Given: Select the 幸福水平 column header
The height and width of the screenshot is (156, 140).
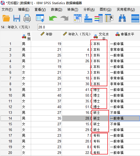Looking at the screenshot, I should pyautogui.click(x=125, y=36).
